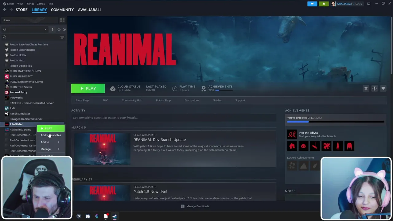The image size is (393, 221).
Task: Go forward with the right arrow
Action: point(11,10)
